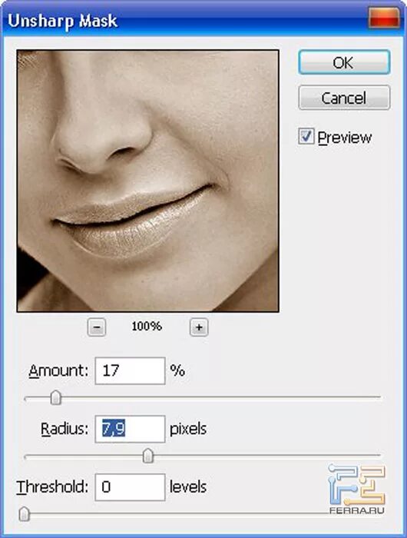Click the 100% zoom level readout
The width and height of the screenshot is (407, 538).
pyautogui.click(x=147, y=326)
